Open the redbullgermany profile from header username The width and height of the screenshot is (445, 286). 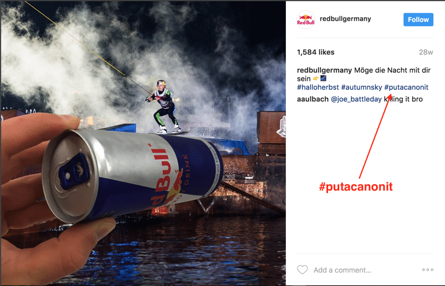(345, 19)
